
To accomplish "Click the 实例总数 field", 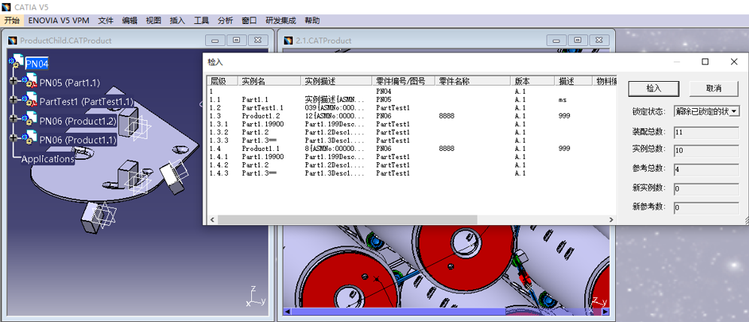I will pyautogui.click(x=706, y=151).
